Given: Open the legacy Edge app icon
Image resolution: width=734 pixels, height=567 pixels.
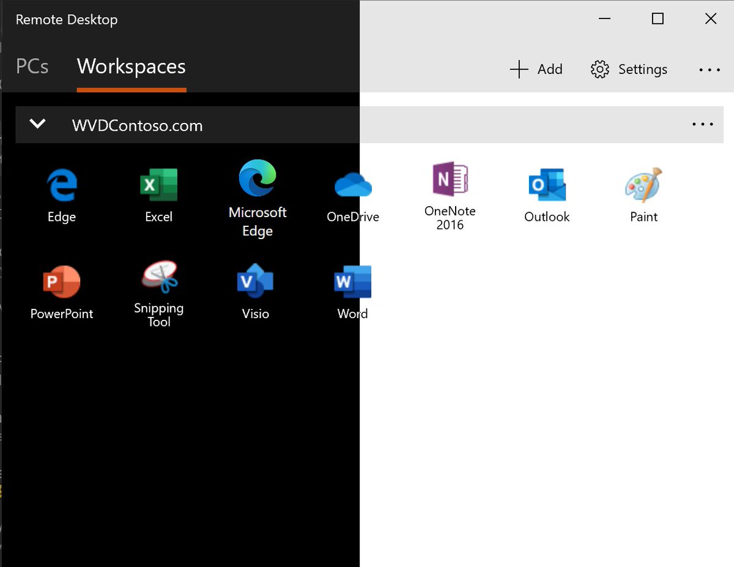Looking at the screenshot, I should click(x=62, y=185).
